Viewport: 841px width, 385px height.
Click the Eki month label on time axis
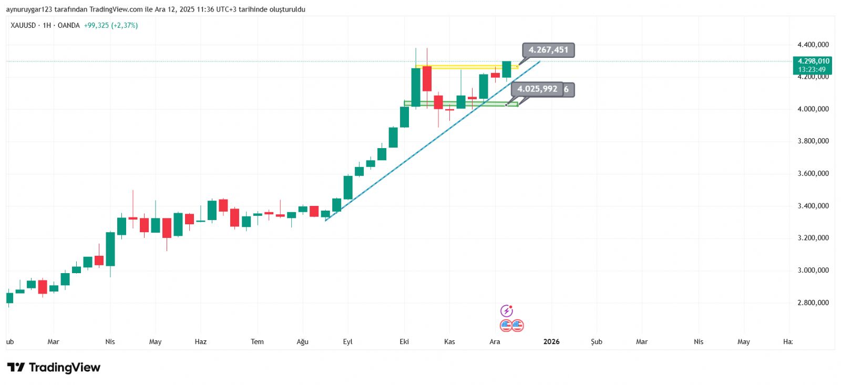pyautogui.click(x=404, y=341)
